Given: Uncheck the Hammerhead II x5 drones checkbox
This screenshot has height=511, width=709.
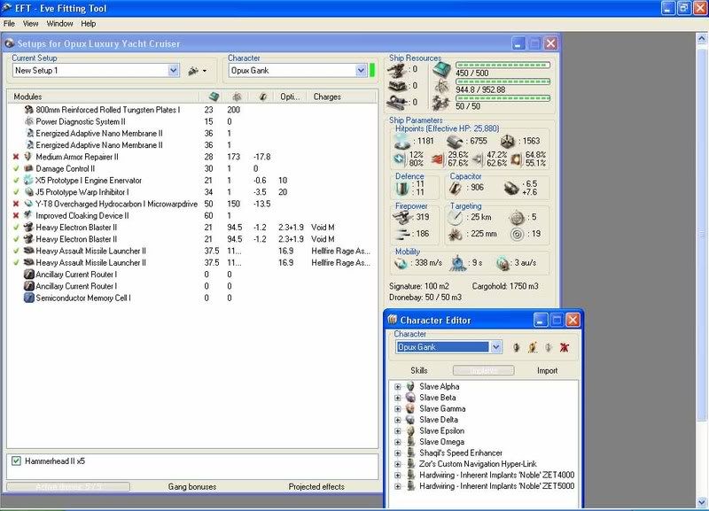Looking at the screenshot, I should [17, 461].
